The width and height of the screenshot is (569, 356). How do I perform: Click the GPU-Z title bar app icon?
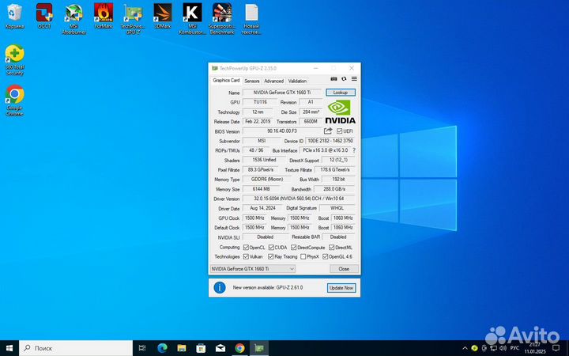tap(214, 68)
